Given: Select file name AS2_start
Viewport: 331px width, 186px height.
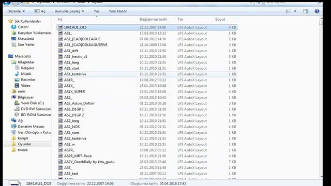Looking at the screenshot, I should point(71,133).
